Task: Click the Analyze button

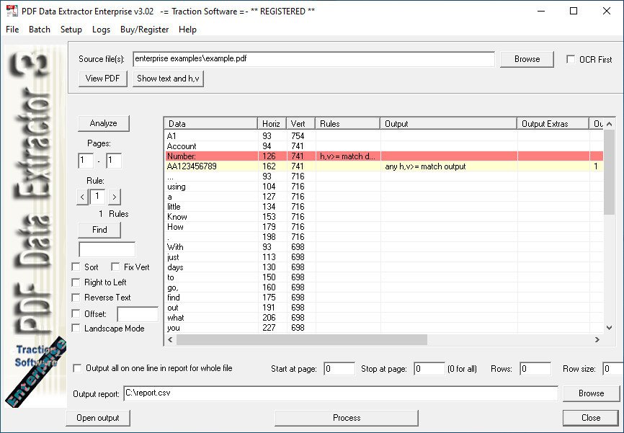Action: pos(103,122)
